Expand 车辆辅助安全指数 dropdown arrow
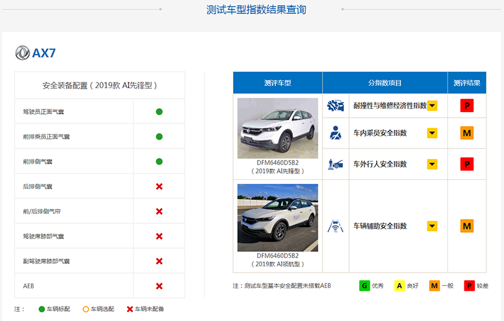This screenshot has width=504, height=321. [x=432, y=226]
